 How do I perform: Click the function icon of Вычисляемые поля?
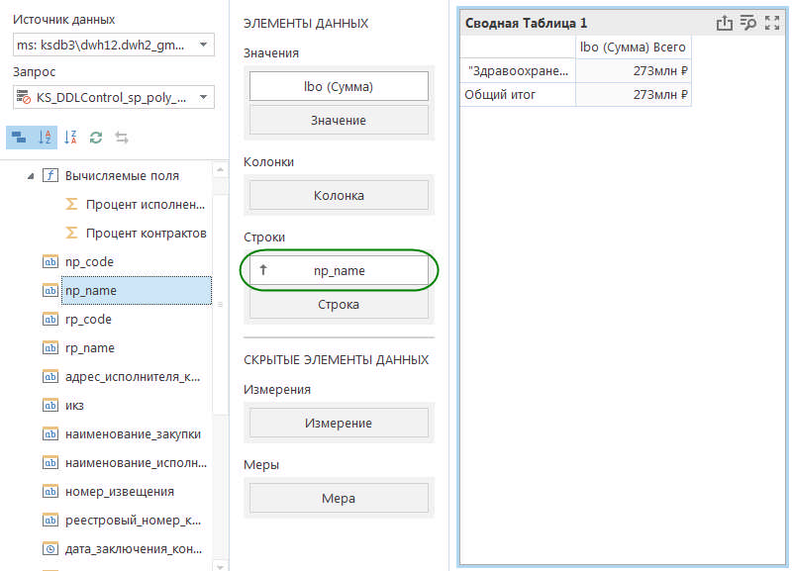point(49,175)
